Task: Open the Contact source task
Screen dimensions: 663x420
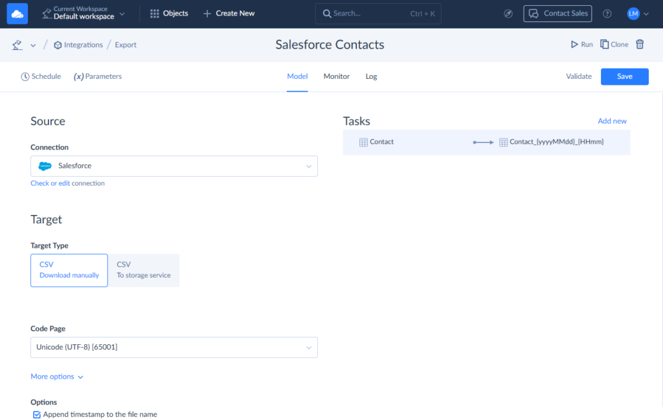Action: point(381,142)
